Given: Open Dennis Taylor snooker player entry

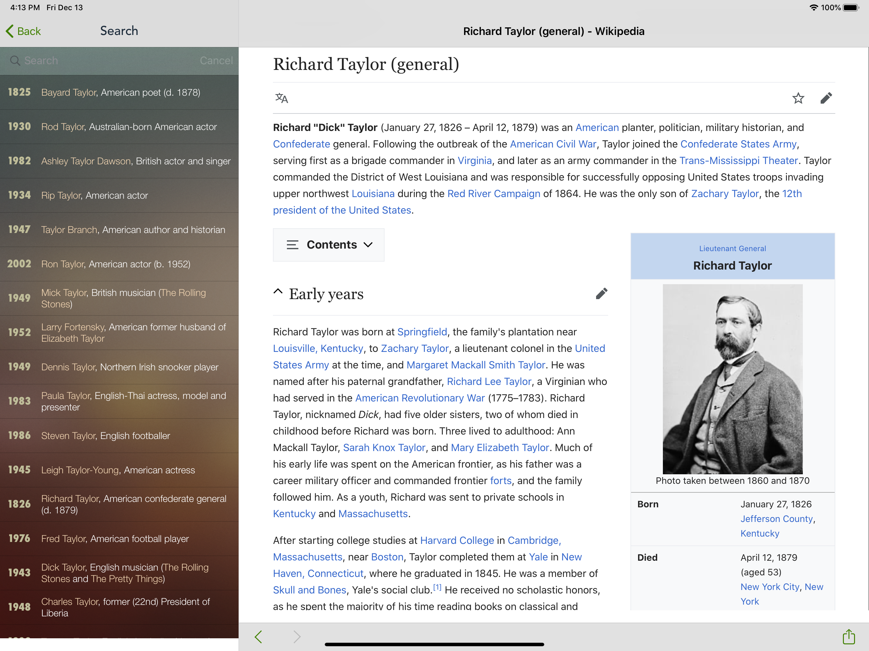Looking at the screenshot, I should click(x=119, y=367).
